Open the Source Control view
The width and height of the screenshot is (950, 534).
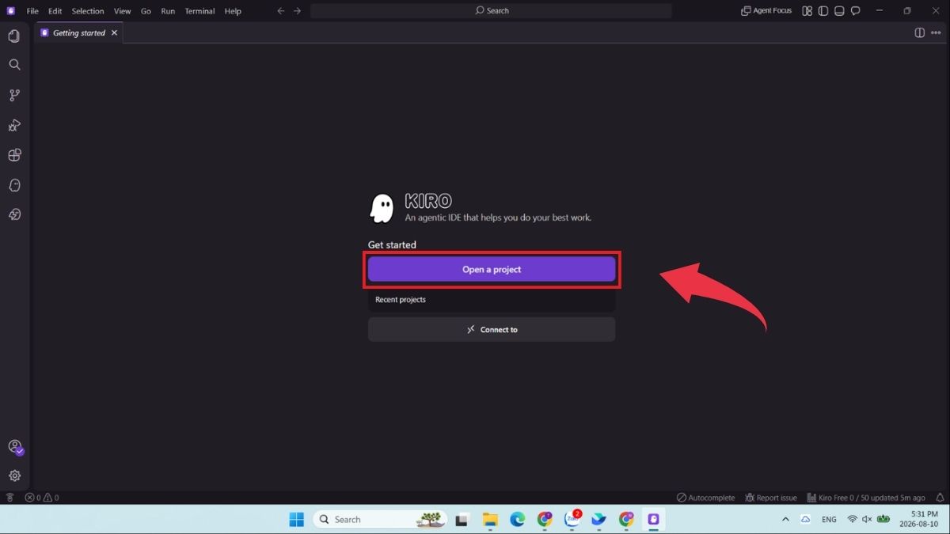click(14, 95)
